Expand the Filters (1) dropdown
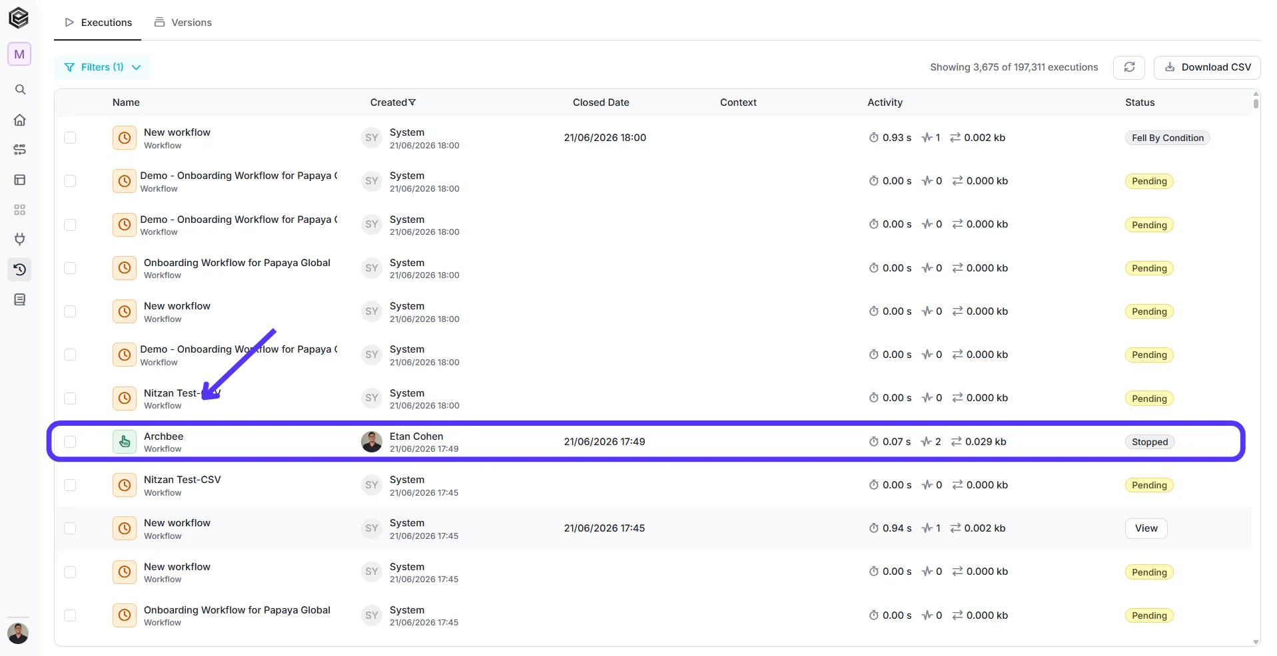The image size is (1277, 656). pyautogui.click(x=102, y=67)
